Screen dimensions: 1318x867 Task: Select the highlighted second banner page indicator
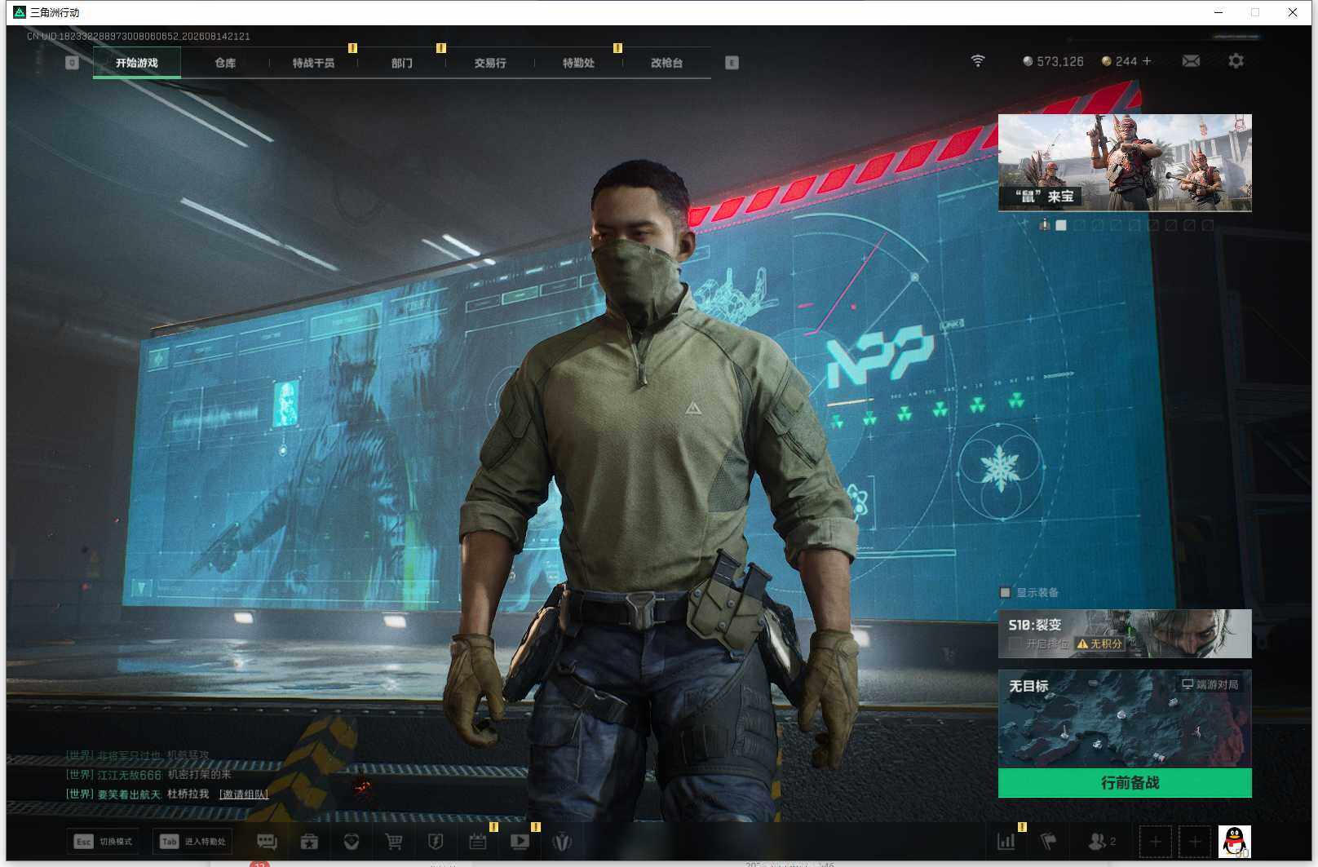pyautogui.click(x=1061, y=225)
